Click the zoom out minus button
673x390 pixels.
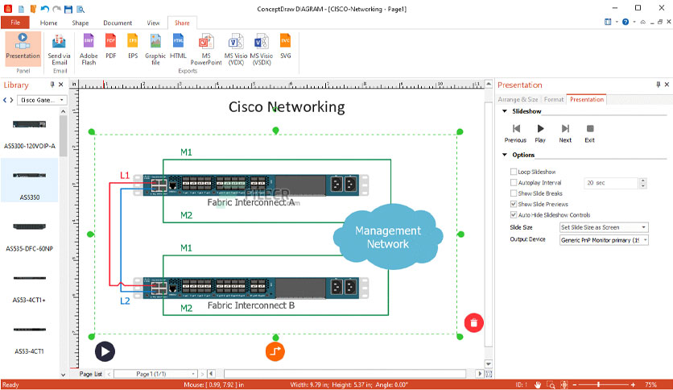click(x=575, y=385)
